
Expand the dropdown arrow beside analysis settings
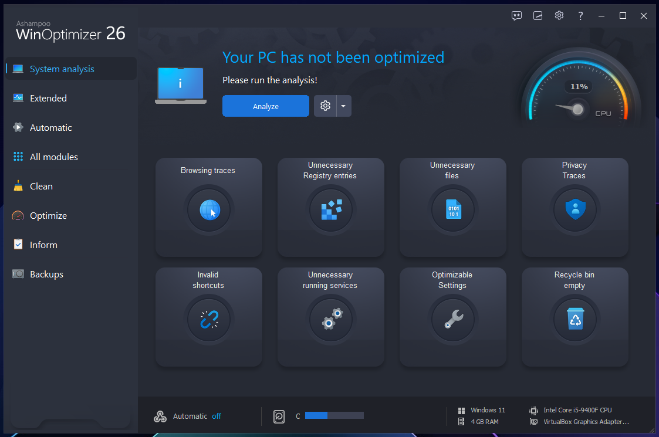click(344, 106)
